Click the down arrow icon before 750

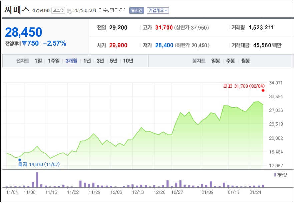[24, 43]
